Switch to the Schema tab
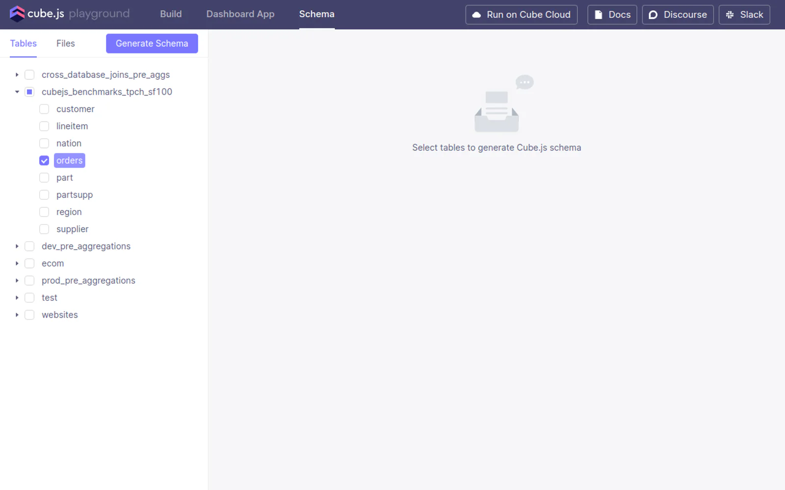The height and width of the screenshot is (490, 785). coord(317,14)
